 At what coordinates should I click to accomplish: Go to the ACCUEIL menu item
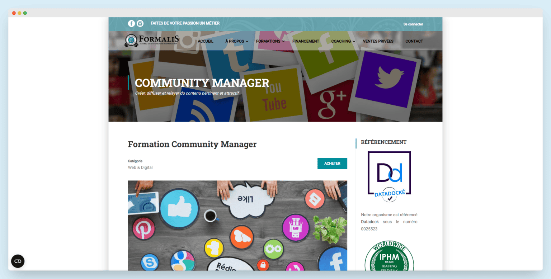pos(205,41)
